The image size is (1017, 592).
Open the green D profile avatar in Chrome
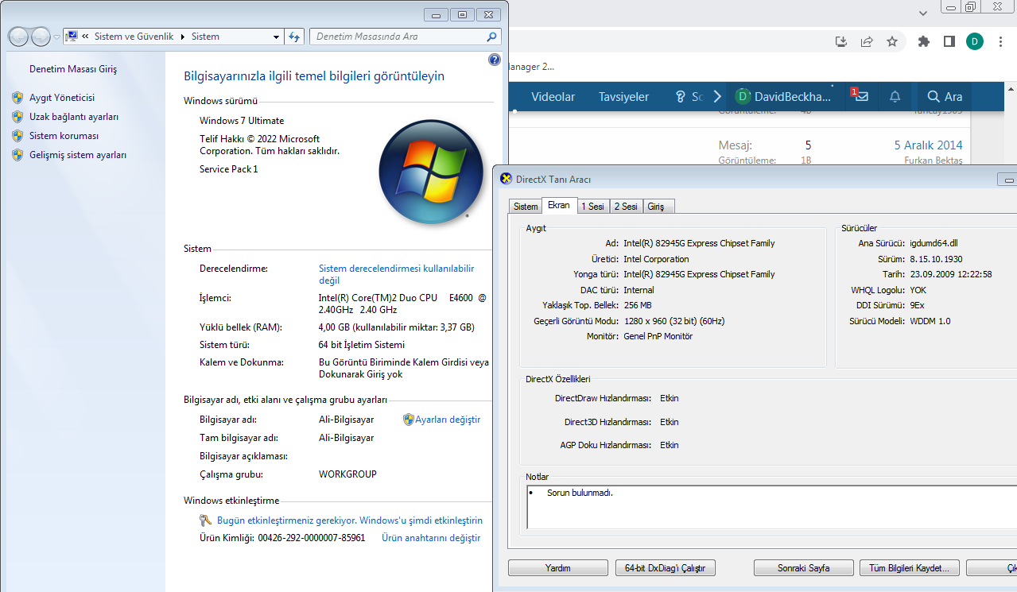(x=975, y=41)
